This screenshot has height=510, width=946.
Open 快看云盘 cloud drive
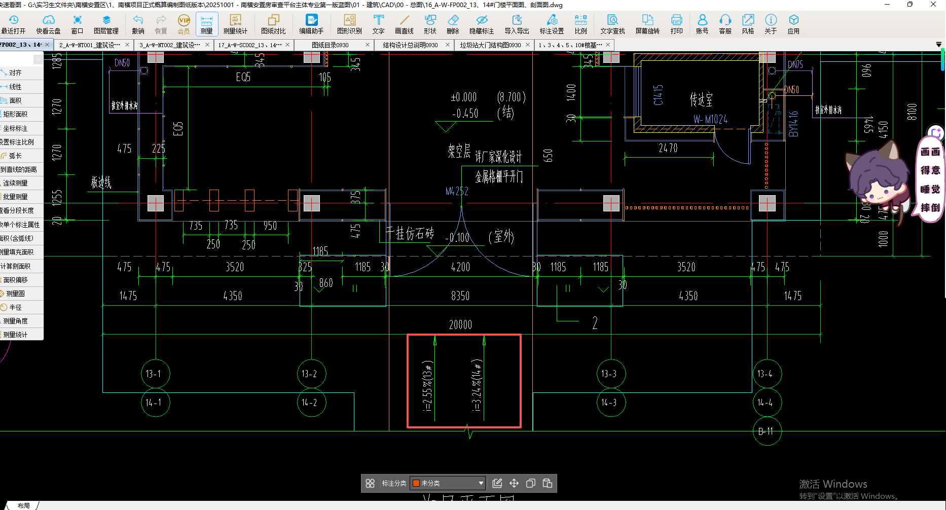[48, 24]
